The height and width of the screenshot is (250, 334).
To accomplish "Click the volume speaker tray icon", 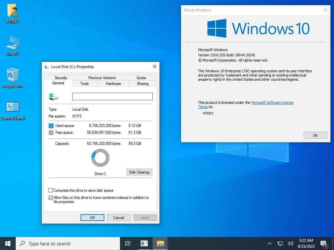I will pyautogui.click(x=290, y=243).
